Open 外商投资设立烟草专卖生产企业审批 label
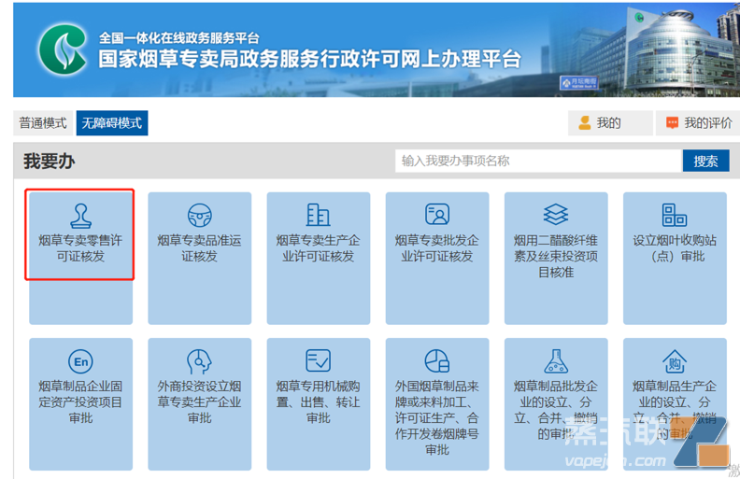 point(200,402)
